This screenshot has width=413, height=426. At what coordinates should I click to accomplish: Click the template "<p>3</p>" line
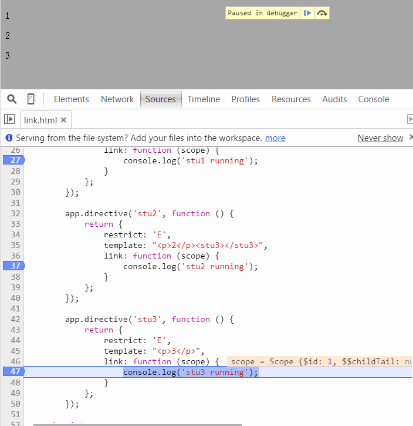click(154, 351)
